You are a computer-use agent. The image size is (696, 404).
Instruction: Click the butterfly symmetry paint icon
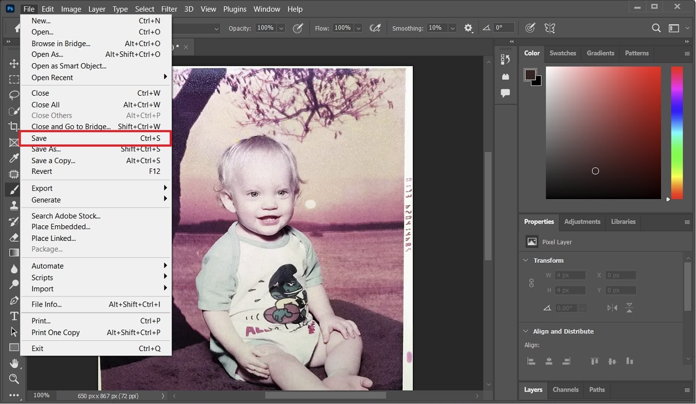(x=549, y=28)
